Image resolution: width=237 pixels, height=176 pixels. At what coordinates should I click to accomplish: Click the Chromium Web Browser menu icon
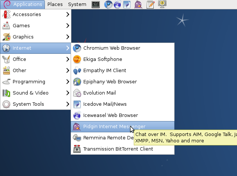point(77,48)
